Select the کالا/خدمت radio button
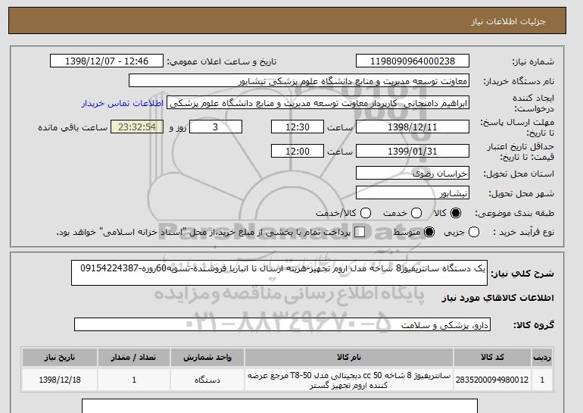 pyautogui.click(x=366, y=213)
